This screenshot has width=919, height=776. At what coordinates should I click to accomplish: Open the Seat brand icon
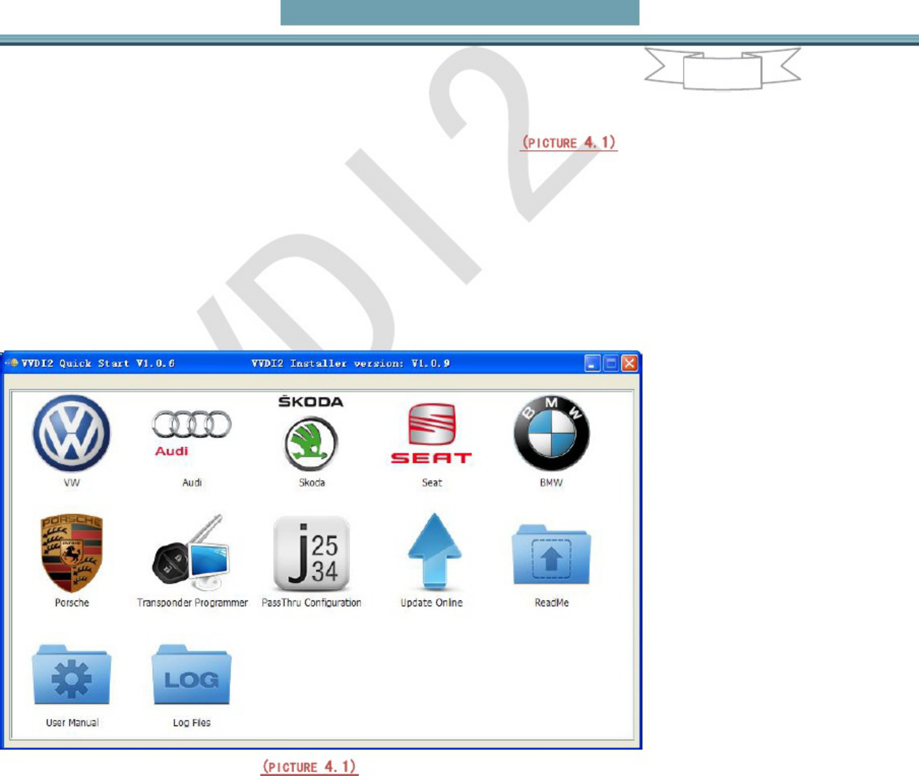pos(431,433)
